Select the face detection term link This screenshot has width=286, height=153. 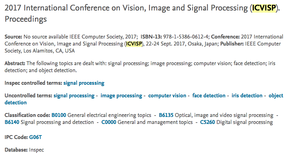209,96
